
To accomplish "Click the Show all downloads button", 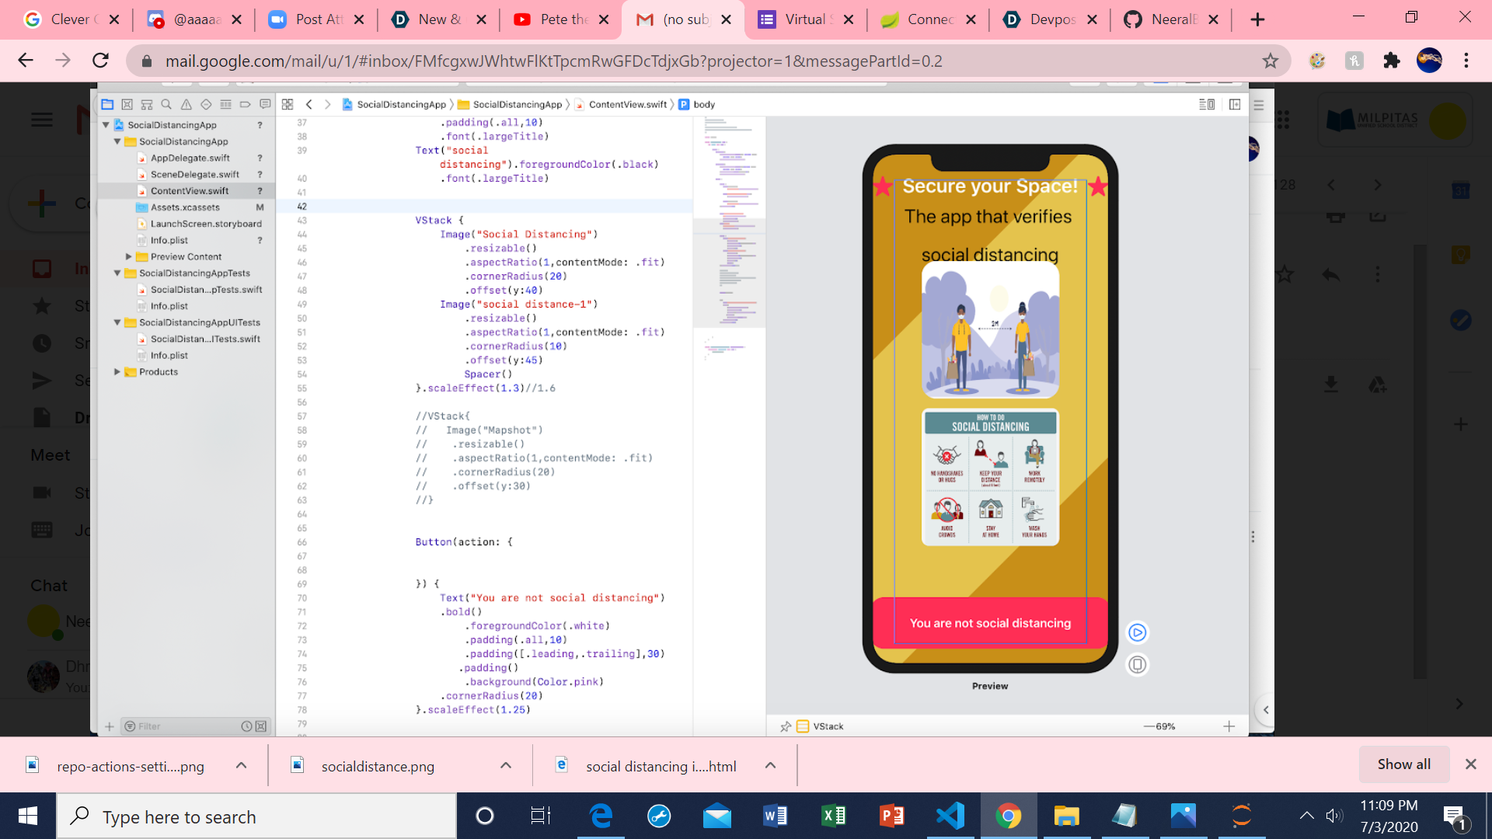I will [1403, 764].
